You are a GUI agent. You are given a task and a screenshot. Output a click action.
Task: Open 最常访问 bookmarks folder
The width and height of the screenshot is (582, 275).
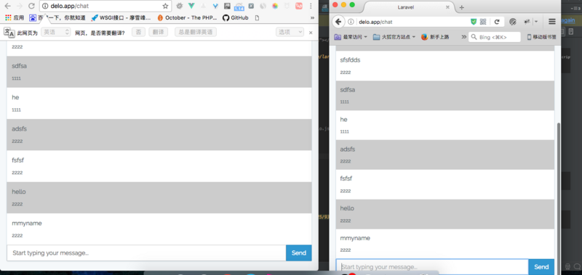click(x=351, y=37)
